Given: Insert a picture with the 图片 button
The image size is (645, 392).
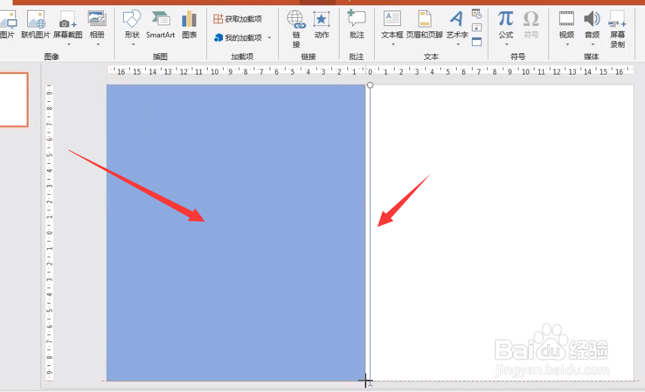Looking at the screenshot, I should [7, 24].
